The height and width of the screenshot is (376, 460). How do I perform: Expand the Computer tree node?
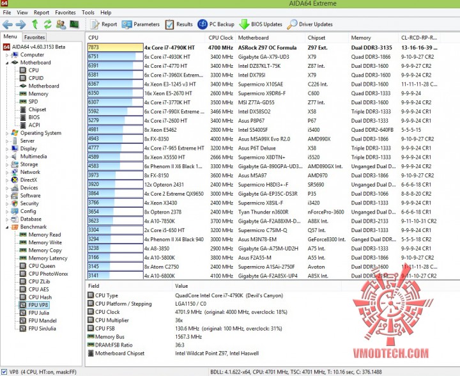point(7,55)
